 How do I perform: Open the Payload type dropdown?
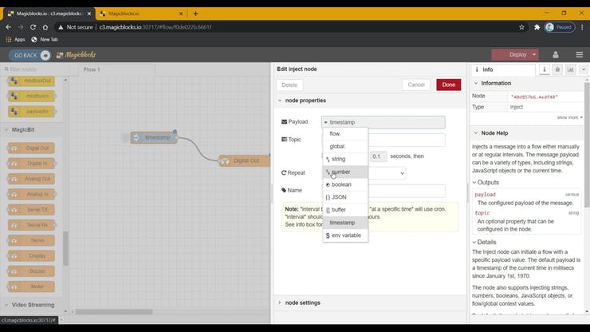(x=326, y=122)
